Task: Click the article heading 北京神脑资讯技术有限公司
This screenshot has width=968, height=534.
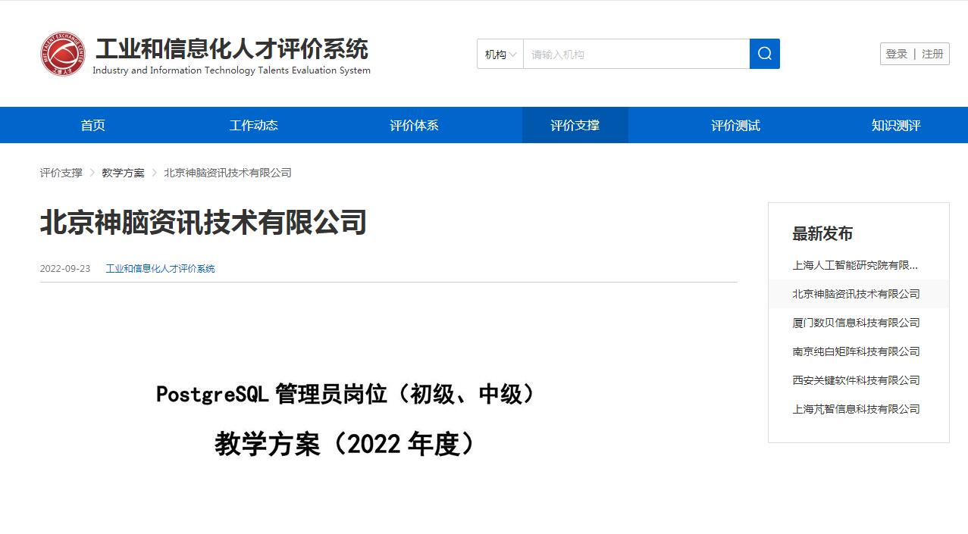Action: click(x=203, y=223)
